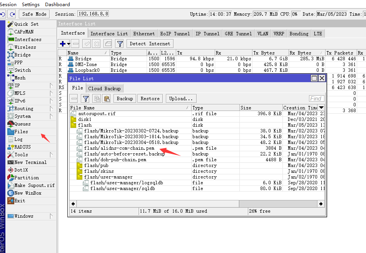Click the Upload... button

(x=181, y=99)
